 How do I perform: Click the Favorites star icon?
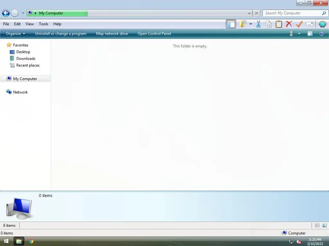pyautogui.click(x=9, y=45)
